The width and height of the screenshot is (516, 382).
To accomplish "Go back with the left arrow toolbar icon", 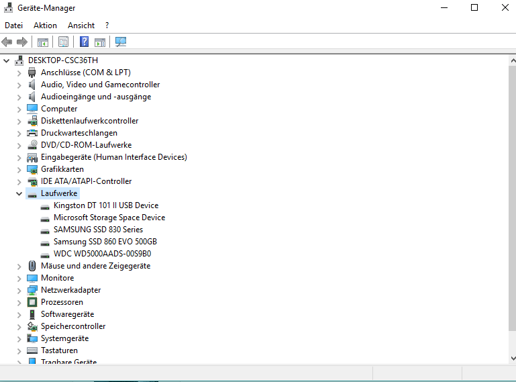I will point(7,42).
